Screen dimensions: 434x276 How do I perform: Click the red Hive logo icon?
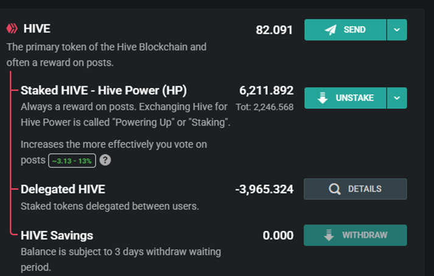coord(12,29)
